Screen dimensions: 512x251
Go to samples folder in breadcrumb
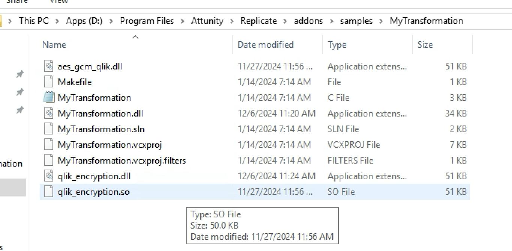point(356,21)
